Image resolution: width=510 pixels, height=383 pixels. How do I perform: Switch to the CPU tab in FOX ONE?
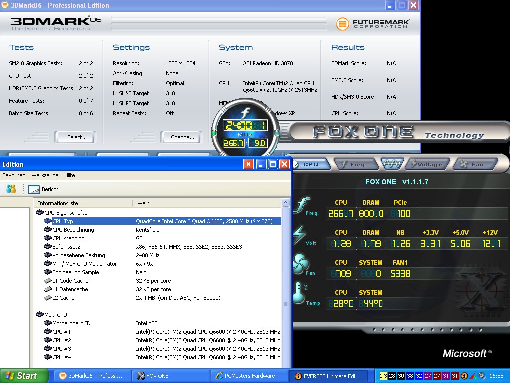click(311, 164)
